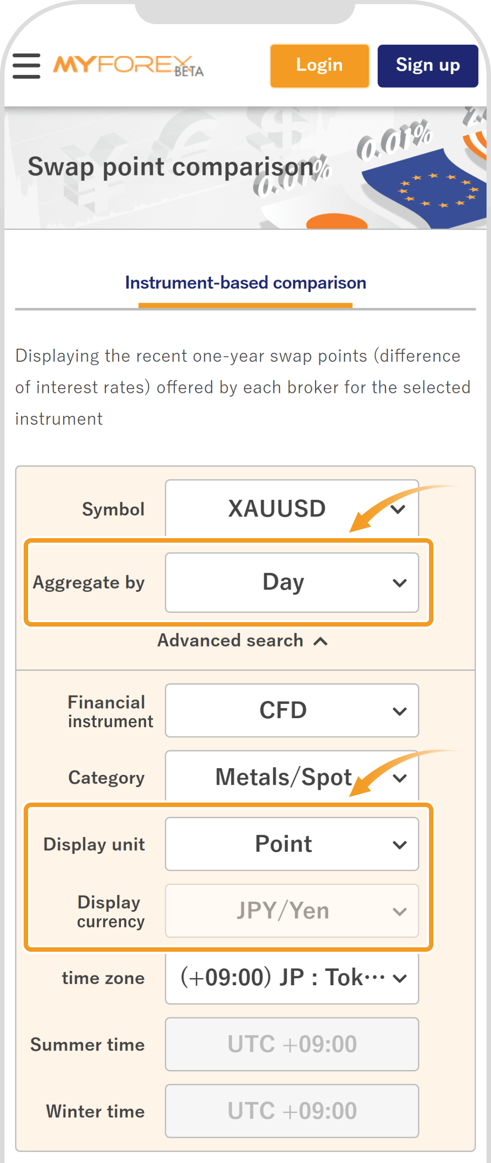Click the Symbol dropdown chevron
Screen dimensions: 491x1163
pos(398,509)
